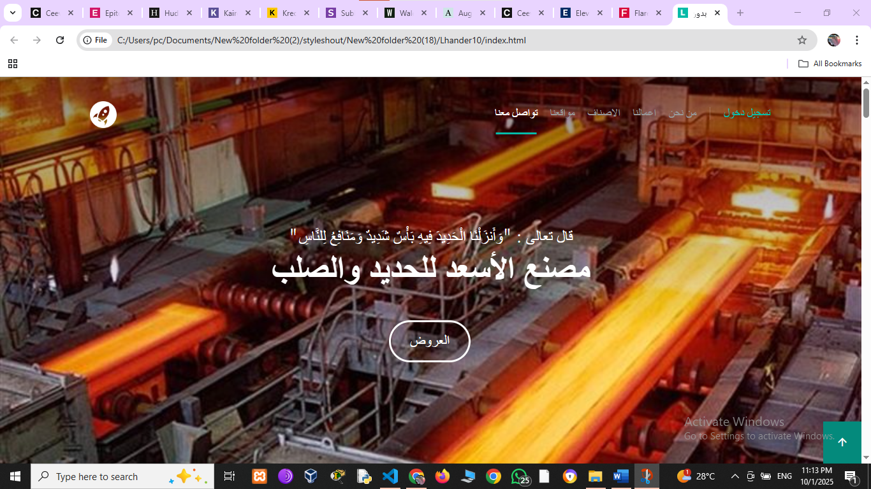The image size is (871, 489).
Task: Open WhatsApp from the taskbar
Action: click(519, 476)
